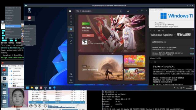This screenshot has height=110, width=196.
Task: Open Microsoft Store from the VM taskbar
Action: pos(36,88)
